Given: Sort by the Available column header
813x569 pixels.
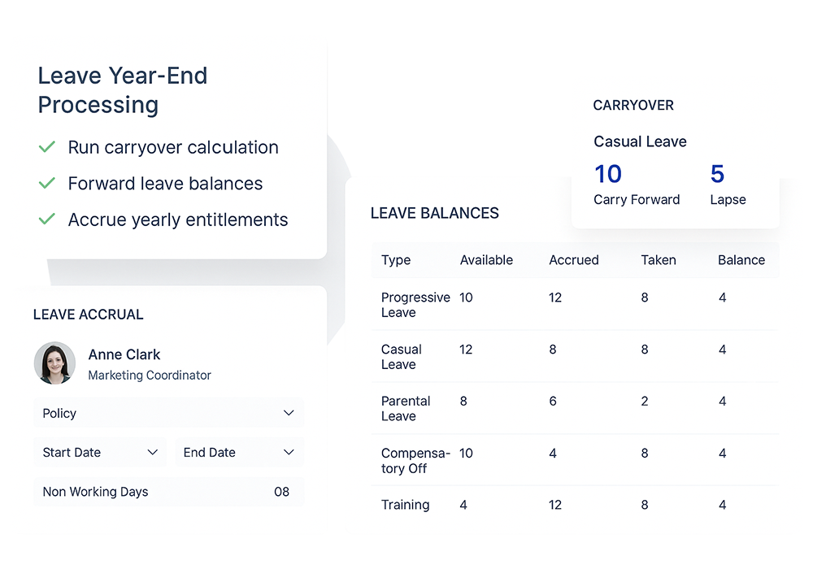Looking at the screenshot, I should tap(486, 260).
